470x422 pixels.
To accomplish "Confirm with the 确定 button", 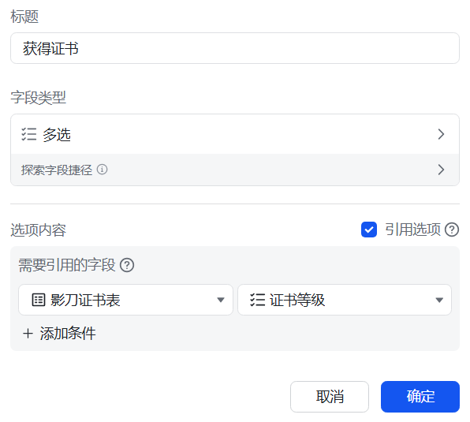I will click(420, 397).
